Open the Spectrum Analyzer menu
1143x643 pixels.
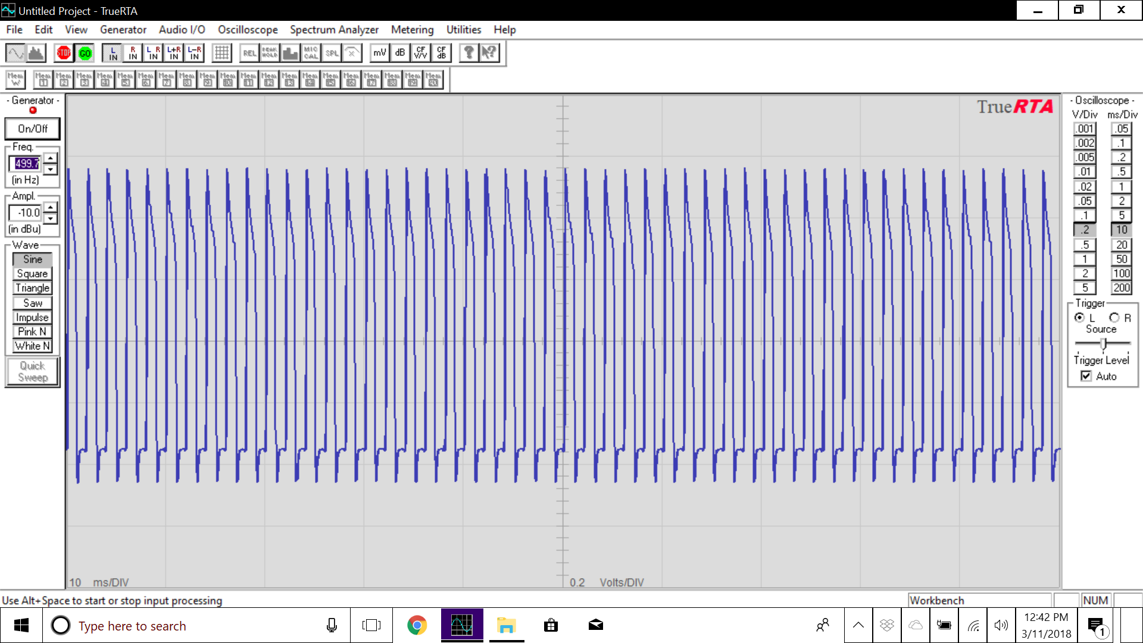pyautogui.click(x=334, y=29)
